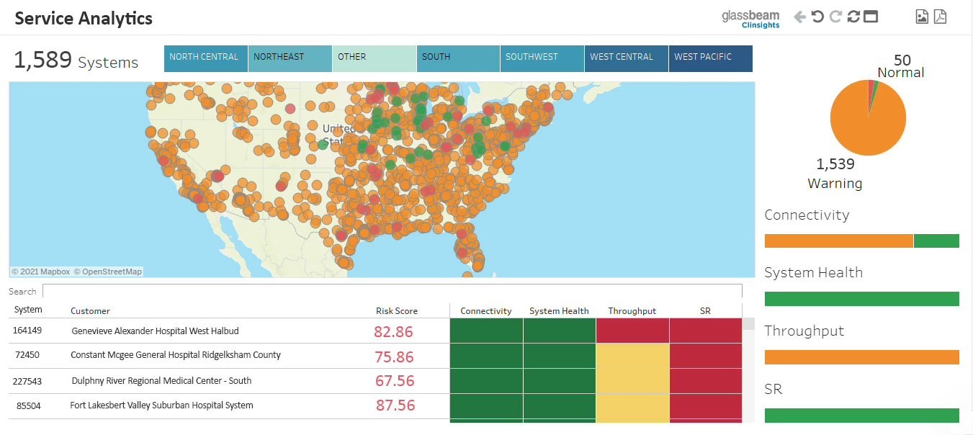Click the Connectivity column header in table
Image resolution: width=973 pixels, height=435 pixels.
(486, 311)
